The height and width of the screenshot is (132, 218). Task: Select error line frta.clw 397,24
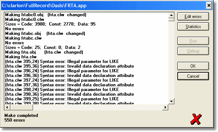(x=62, y=80)
